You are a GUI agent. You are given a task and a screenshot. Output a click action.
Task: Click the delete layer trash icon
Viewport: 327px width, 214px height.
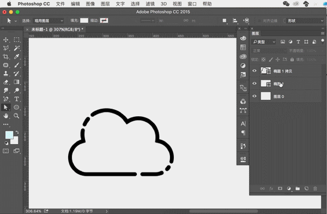tap(315, 188)
